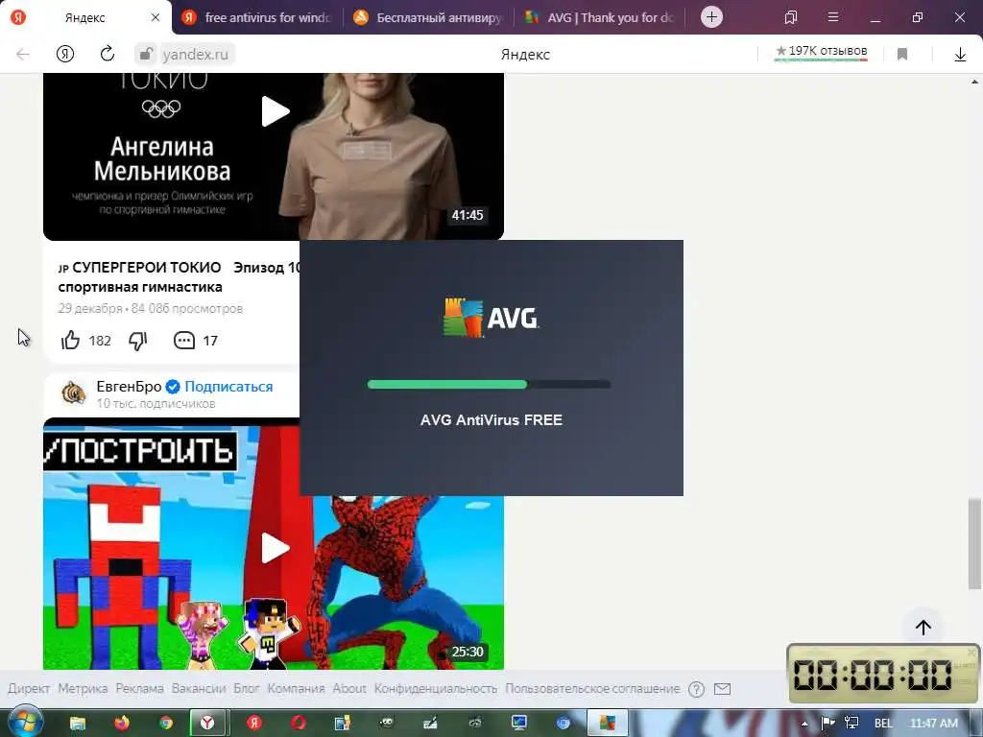The height and width of the screenshot is (737, 983).
Task: Play the Ангелина Мельникова video
Action: pyautogui.click(x=275, y=111)
